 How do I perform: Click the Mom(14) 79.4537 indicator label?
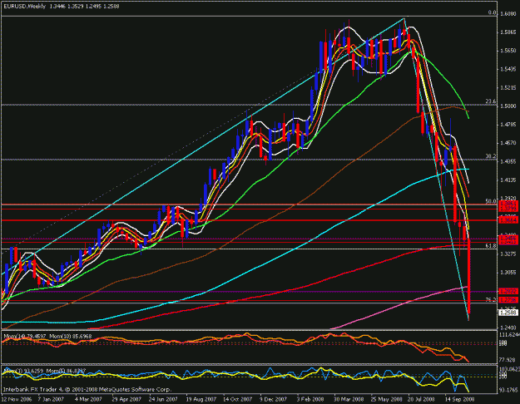click(24, 337)
